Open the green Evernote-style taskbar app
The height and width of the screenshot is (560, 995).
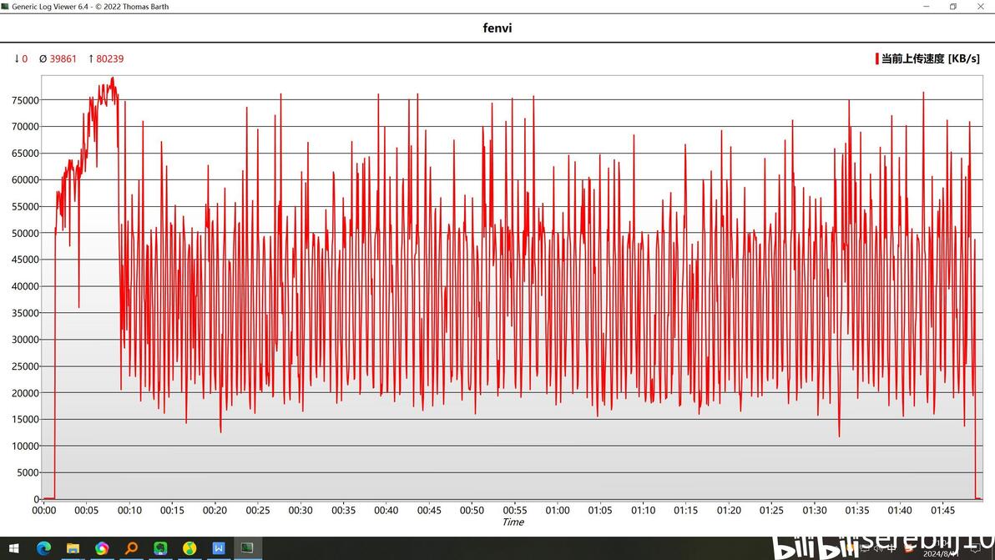160,548
